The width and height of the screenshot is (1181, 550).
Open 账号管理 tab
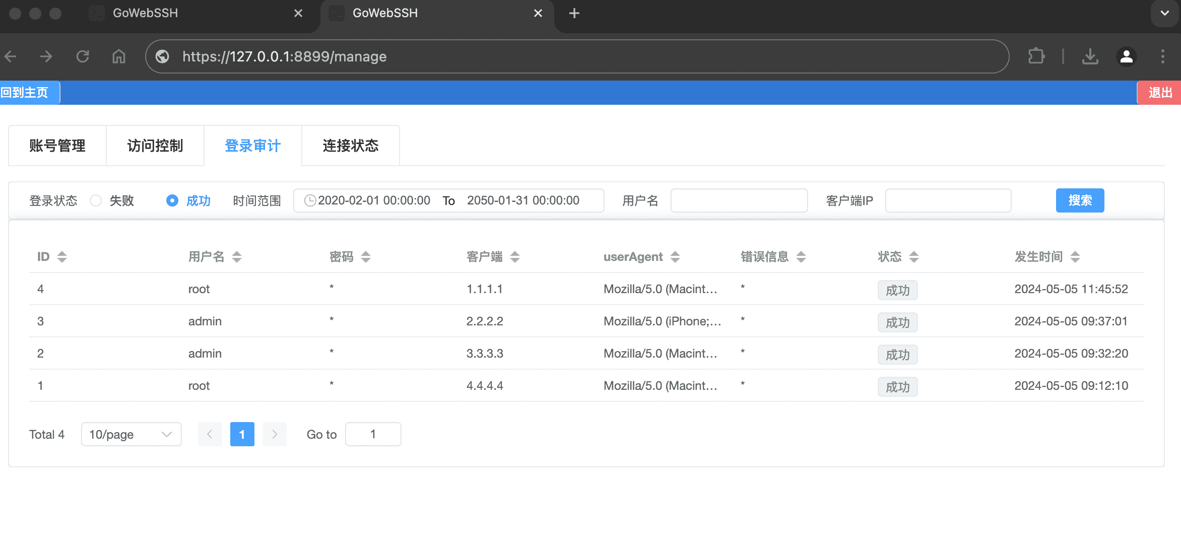(x=57, y=146)
